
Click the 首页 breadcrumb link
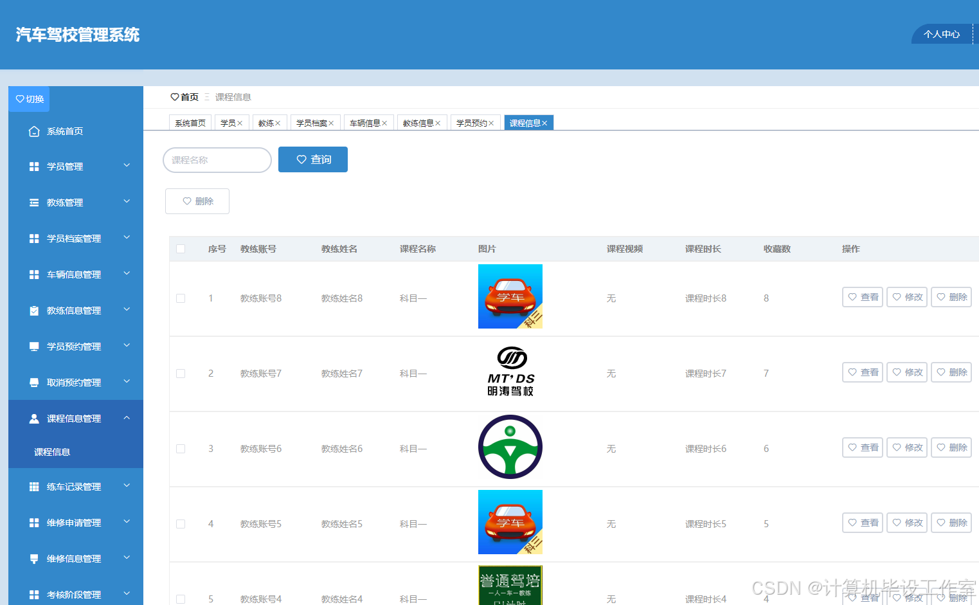(190, 97)
